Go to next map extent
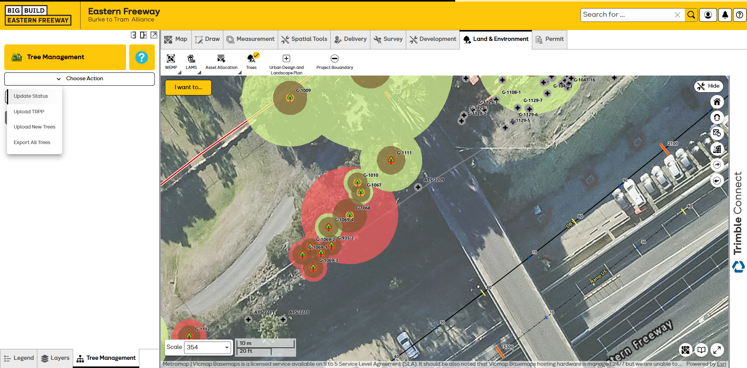Screen dimensions: 747x368 (717, 165)
